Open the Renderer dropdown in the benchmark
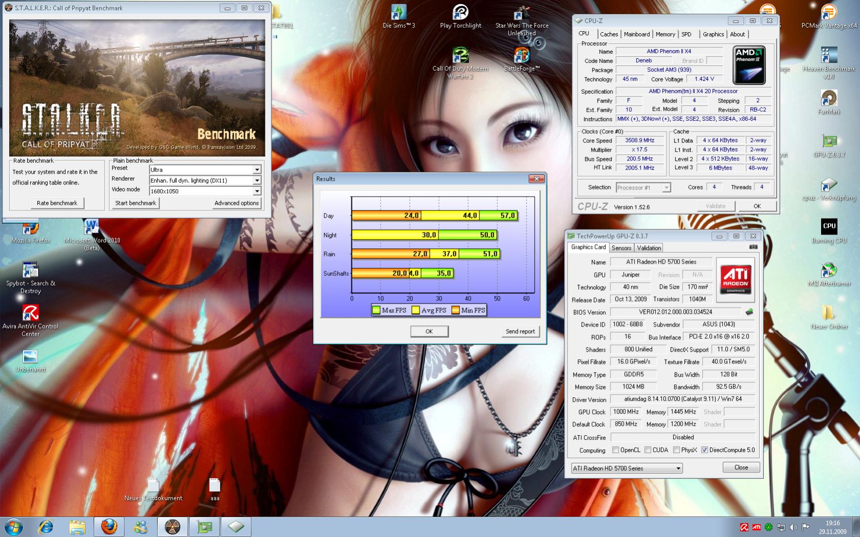Image resolution: width=860 pixels, height=537 pixels. (205, 180)
